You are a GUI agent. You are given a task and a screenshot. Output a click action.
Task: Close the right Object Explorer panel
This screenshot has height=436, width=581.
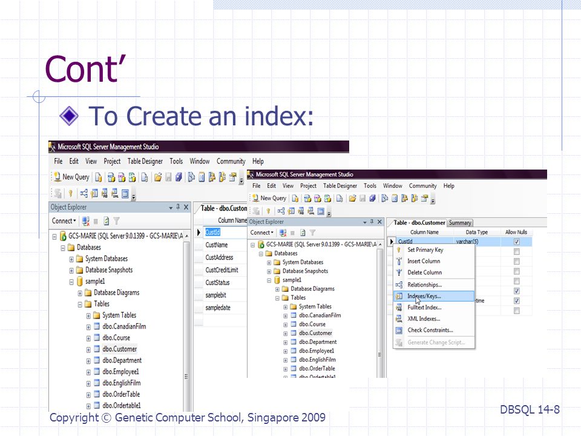[x=379, y=222]
